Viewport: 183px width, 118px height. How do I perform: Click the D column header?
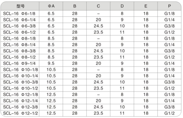(122, 6)
